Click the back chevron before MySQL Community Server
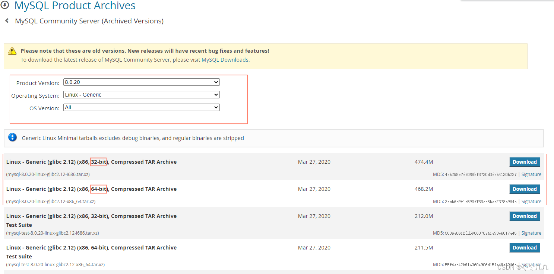 pos(7,21)
